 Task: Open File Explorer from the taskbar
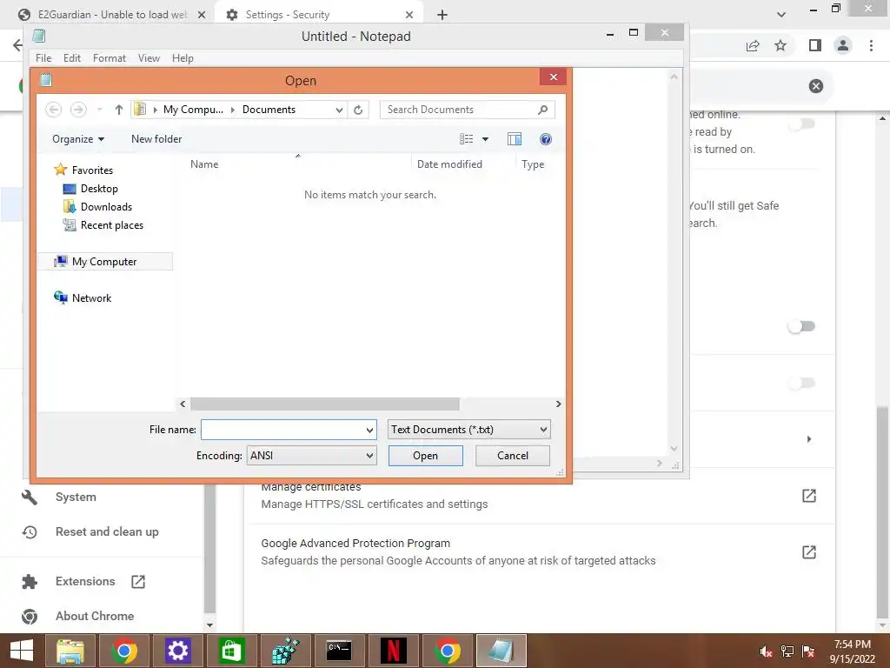(x=70, y=651)
